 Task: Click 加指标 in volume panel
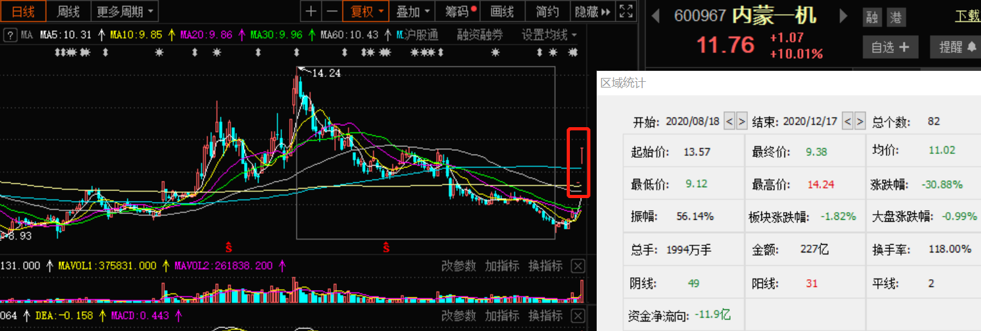point(502,266)
